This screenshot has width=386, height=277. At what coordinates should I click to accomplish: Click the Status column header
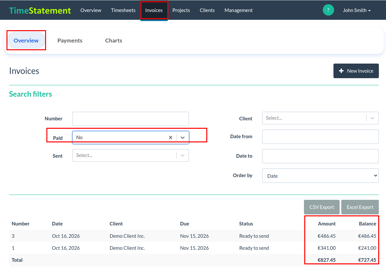pyautogui.click(x=246, y=223)
